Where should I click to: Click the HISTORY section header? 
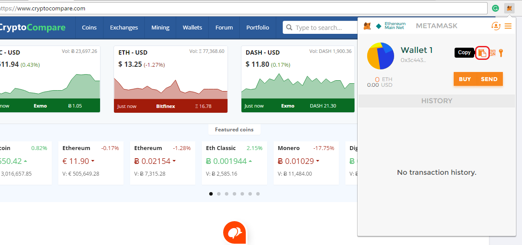437,101
